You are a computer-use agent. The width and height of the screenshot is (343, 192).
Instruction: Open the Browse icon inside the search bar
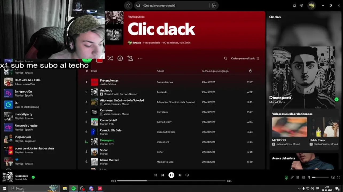(x=213, y=6)
